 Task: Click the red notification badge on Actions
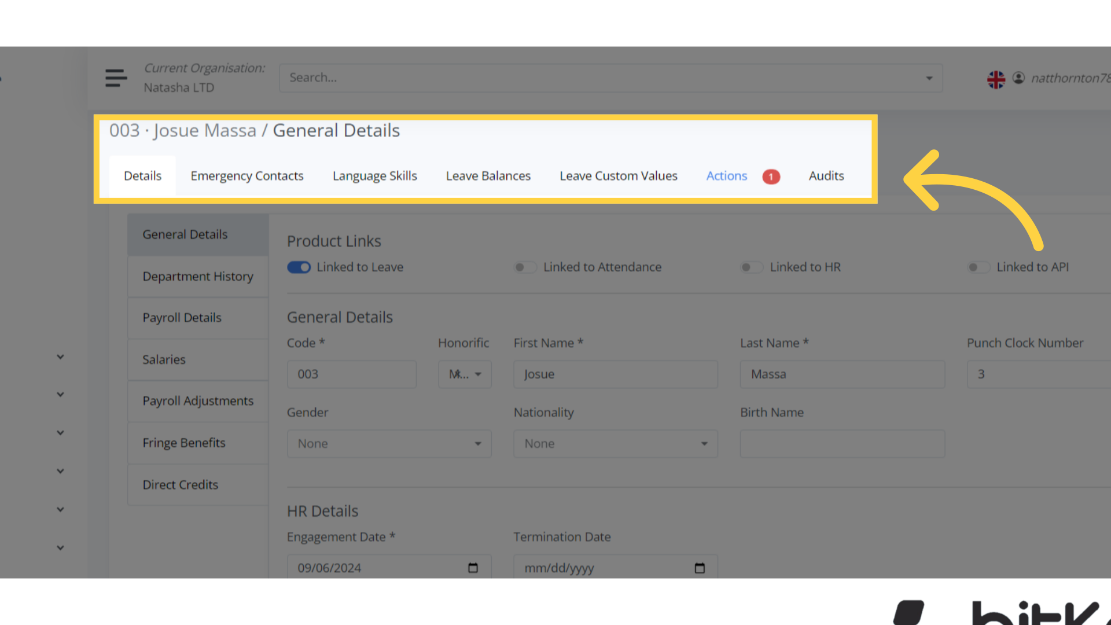[771, 177]
